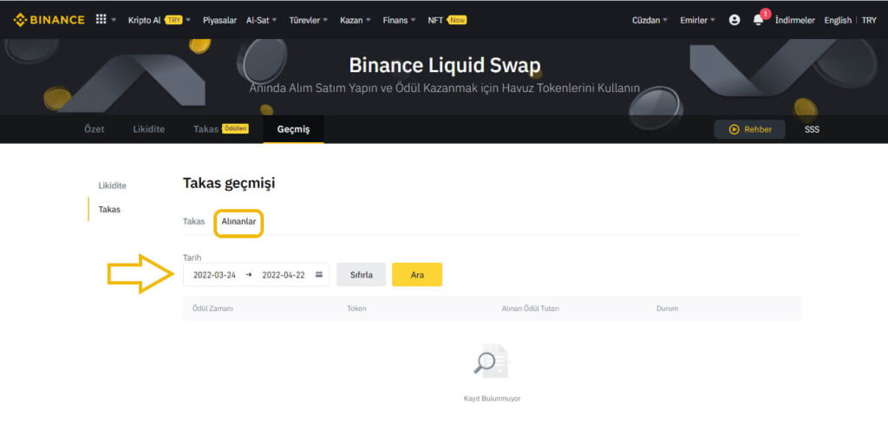The width and height of the screenshot is (888, 430).
Task: Click the calendar icon in date field
Action: pyautogui.click(x=319, y=275)
